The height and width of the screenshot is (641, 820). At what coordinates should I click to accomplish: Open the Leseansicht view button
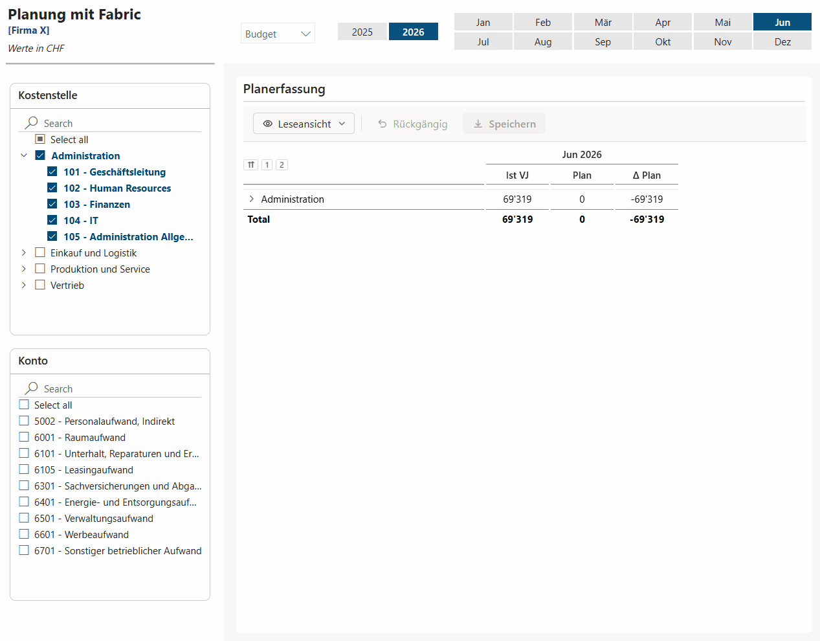304,124
